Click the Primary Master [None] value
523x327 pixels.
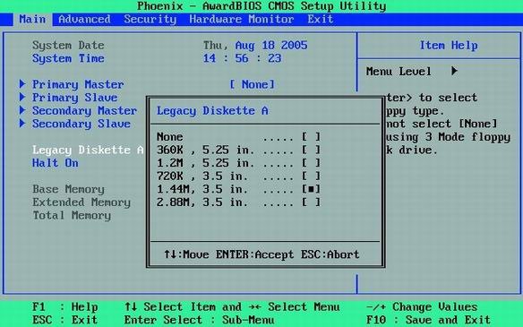coord(253,84)
